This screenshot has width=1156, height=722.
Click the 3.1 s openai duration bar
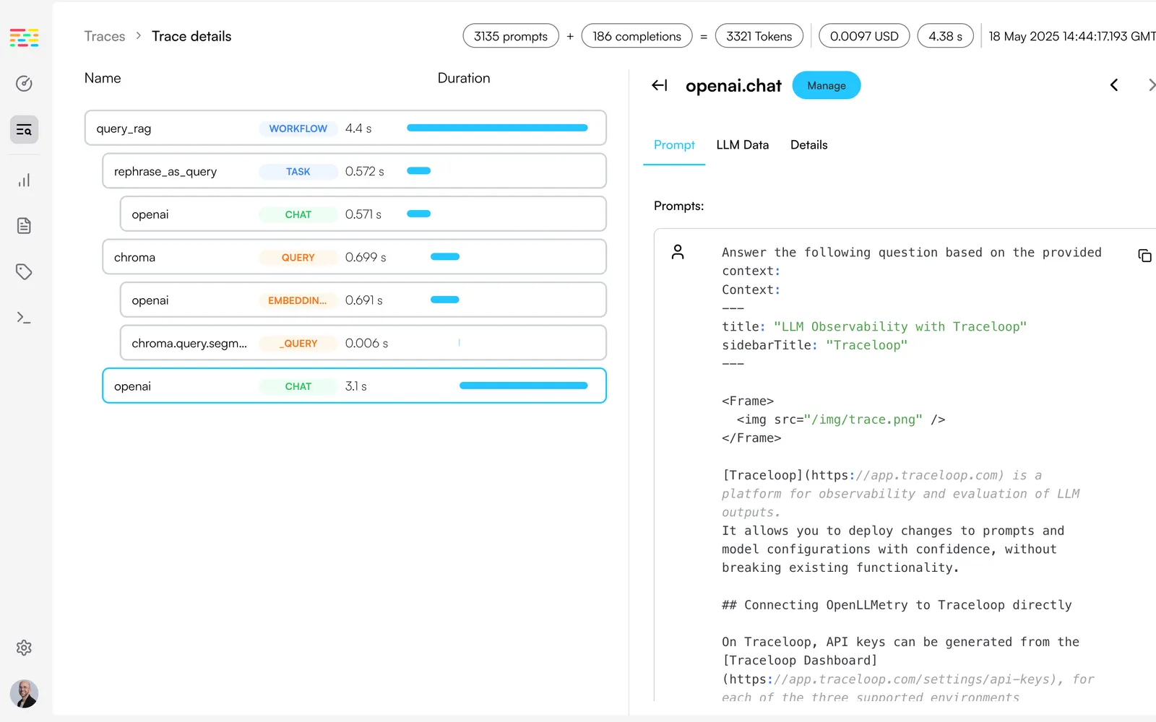tap(523, 386)
